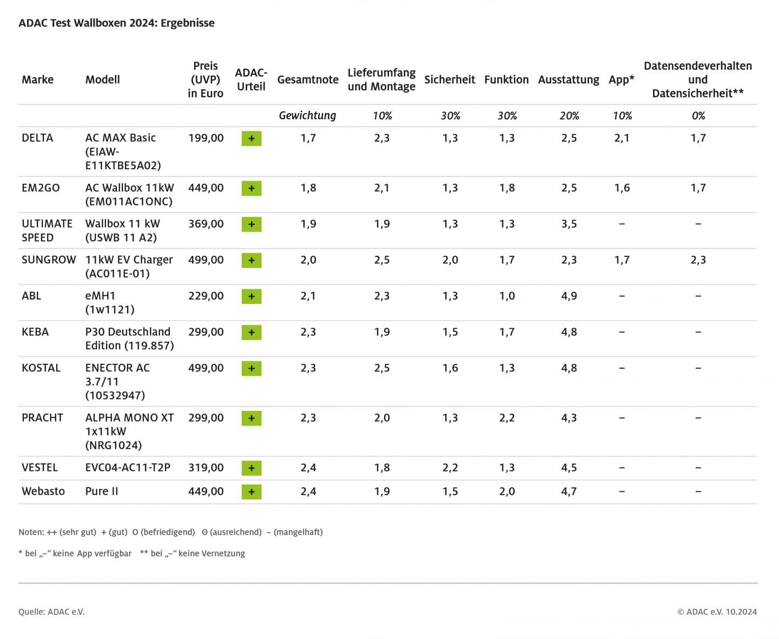Click the Datensendeverhalten und Datensicherheit header
Image resolution: width=779 pixels, height=639 pixels.
[x=697, y=79]
